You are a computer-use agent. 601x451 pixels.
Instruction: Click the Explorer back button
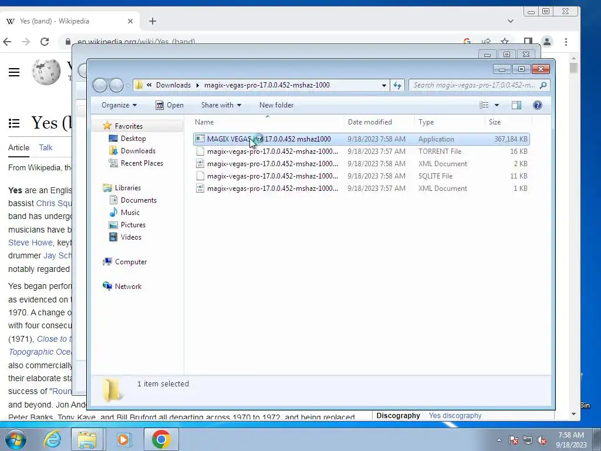[100, 85]
